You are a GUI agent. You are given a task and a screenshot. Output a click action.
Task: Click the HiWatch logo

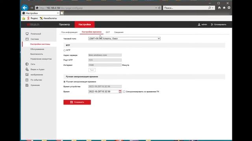(33, 24)
